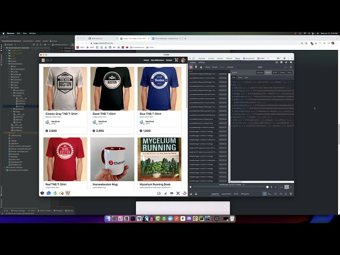This screenshot has width=340, height=255.
Task: Open the RTK Query tab
Action: [245, 194]
